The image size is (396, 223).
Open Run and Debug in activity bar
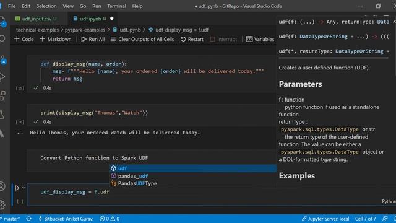(2, 77)
